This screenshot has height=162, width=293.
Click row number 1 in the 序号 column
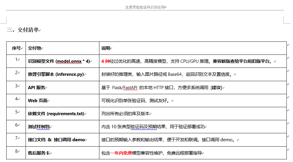coord(16,60)
